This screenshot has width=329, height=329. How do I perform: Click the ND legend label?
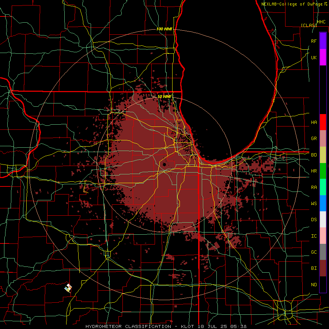314,285
